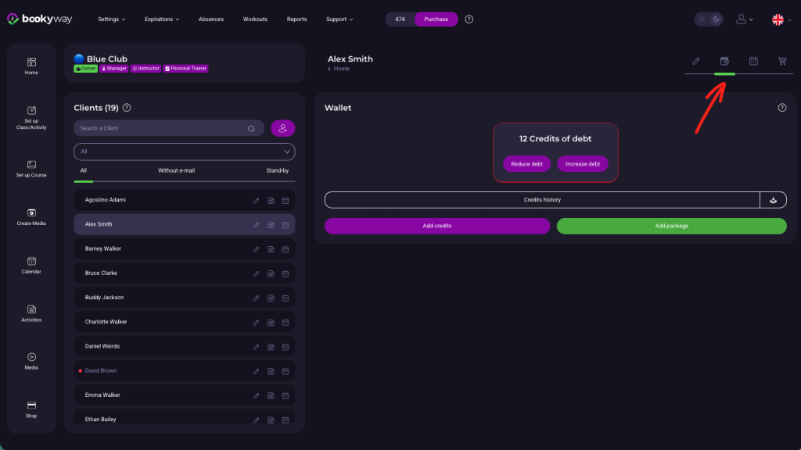Click the Purchase button
Screen dimensions: 801x450
click(x=436, y=20)
